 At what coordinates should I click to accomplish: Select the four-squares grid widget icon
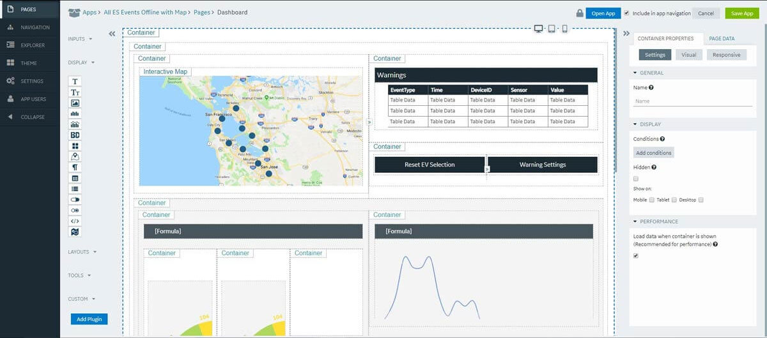click(x=75, y=146)
